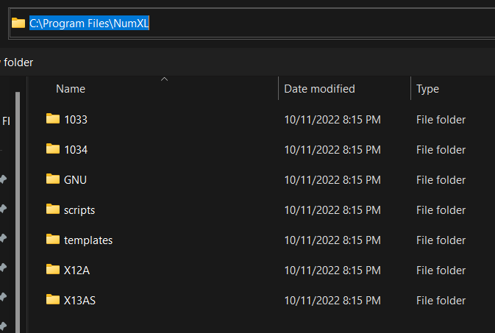Click the navigation pane vertical scrollbar
The height and width of the screenshot is (333, 495).
(18, 212)
